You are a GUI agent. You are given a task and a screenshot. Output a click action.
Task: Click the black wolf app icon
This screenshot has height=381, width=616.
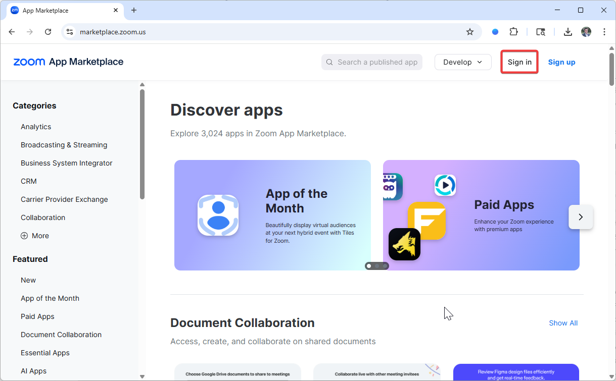(404, 244)
